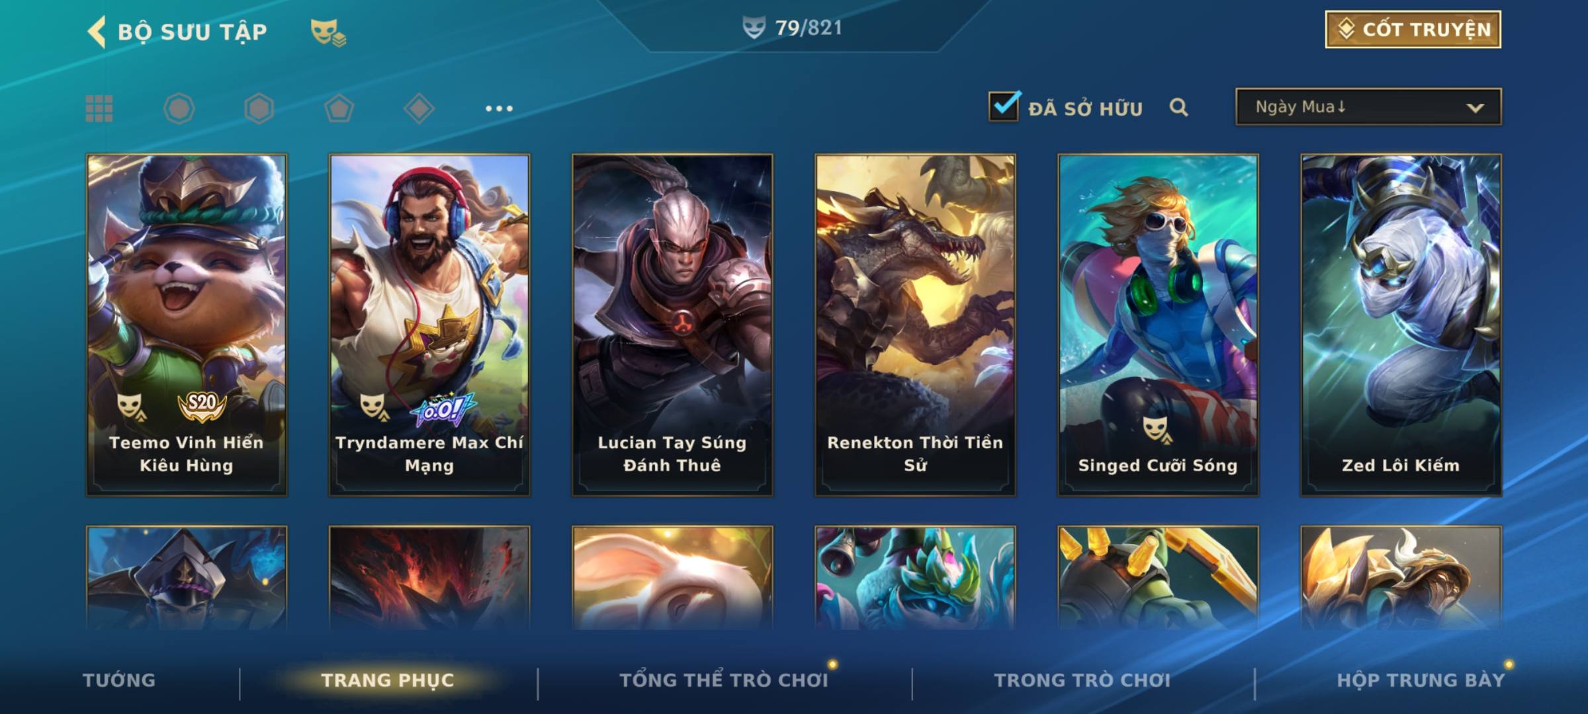Uncheck the Đã Sở Hữu checkbox
The image size is (1588, 714).
coord(1004,106)
